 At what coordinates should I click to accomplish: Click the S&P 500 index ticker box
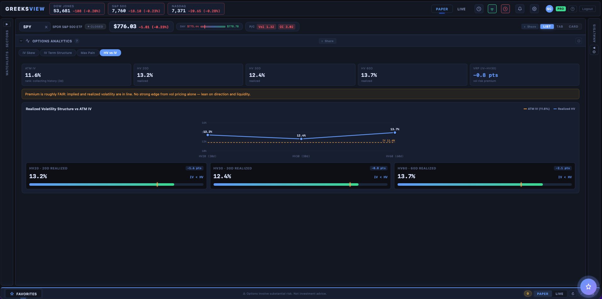pyautogui.click(x=136, y=9)
